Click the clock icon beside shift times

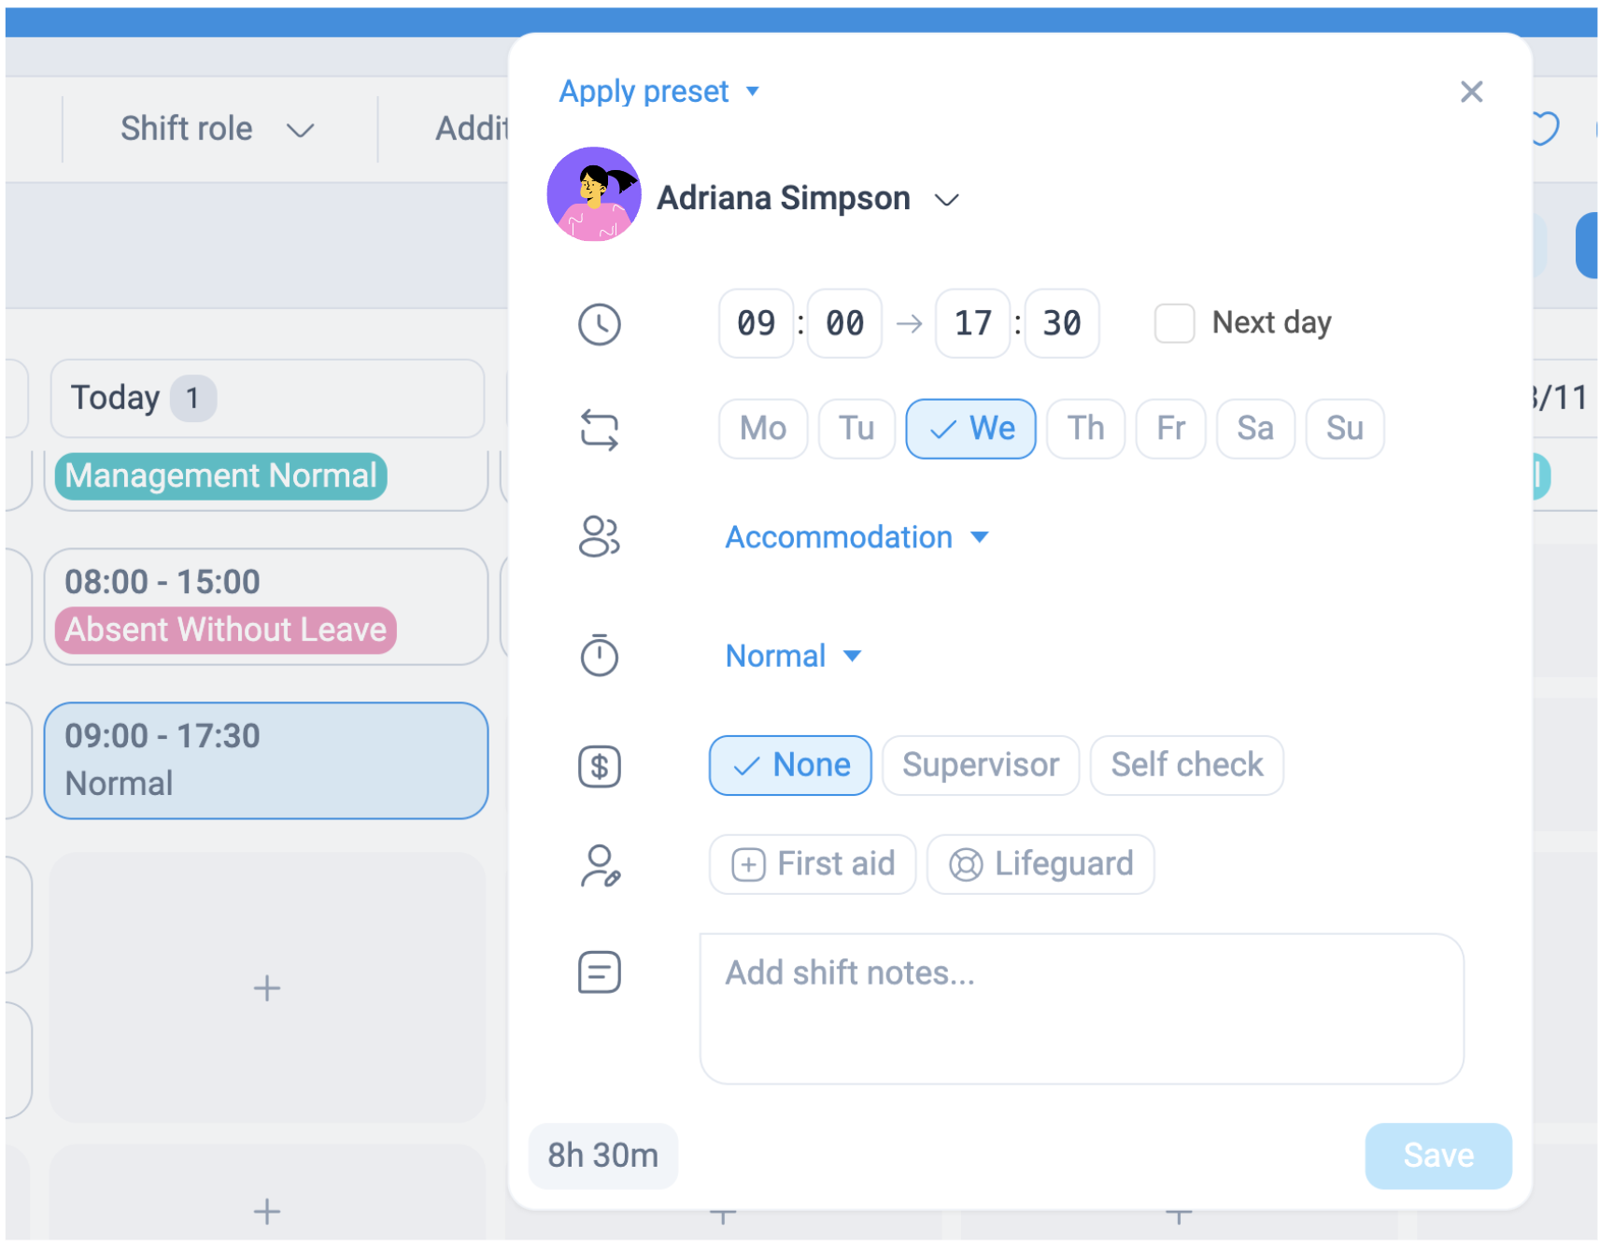tap(599, 324)
